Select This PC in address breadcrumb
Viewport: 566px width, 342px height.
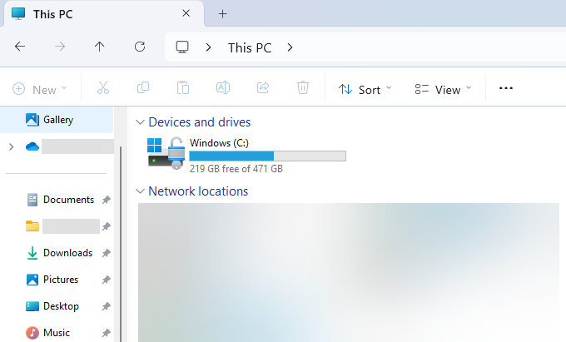[x=250, y=47]
